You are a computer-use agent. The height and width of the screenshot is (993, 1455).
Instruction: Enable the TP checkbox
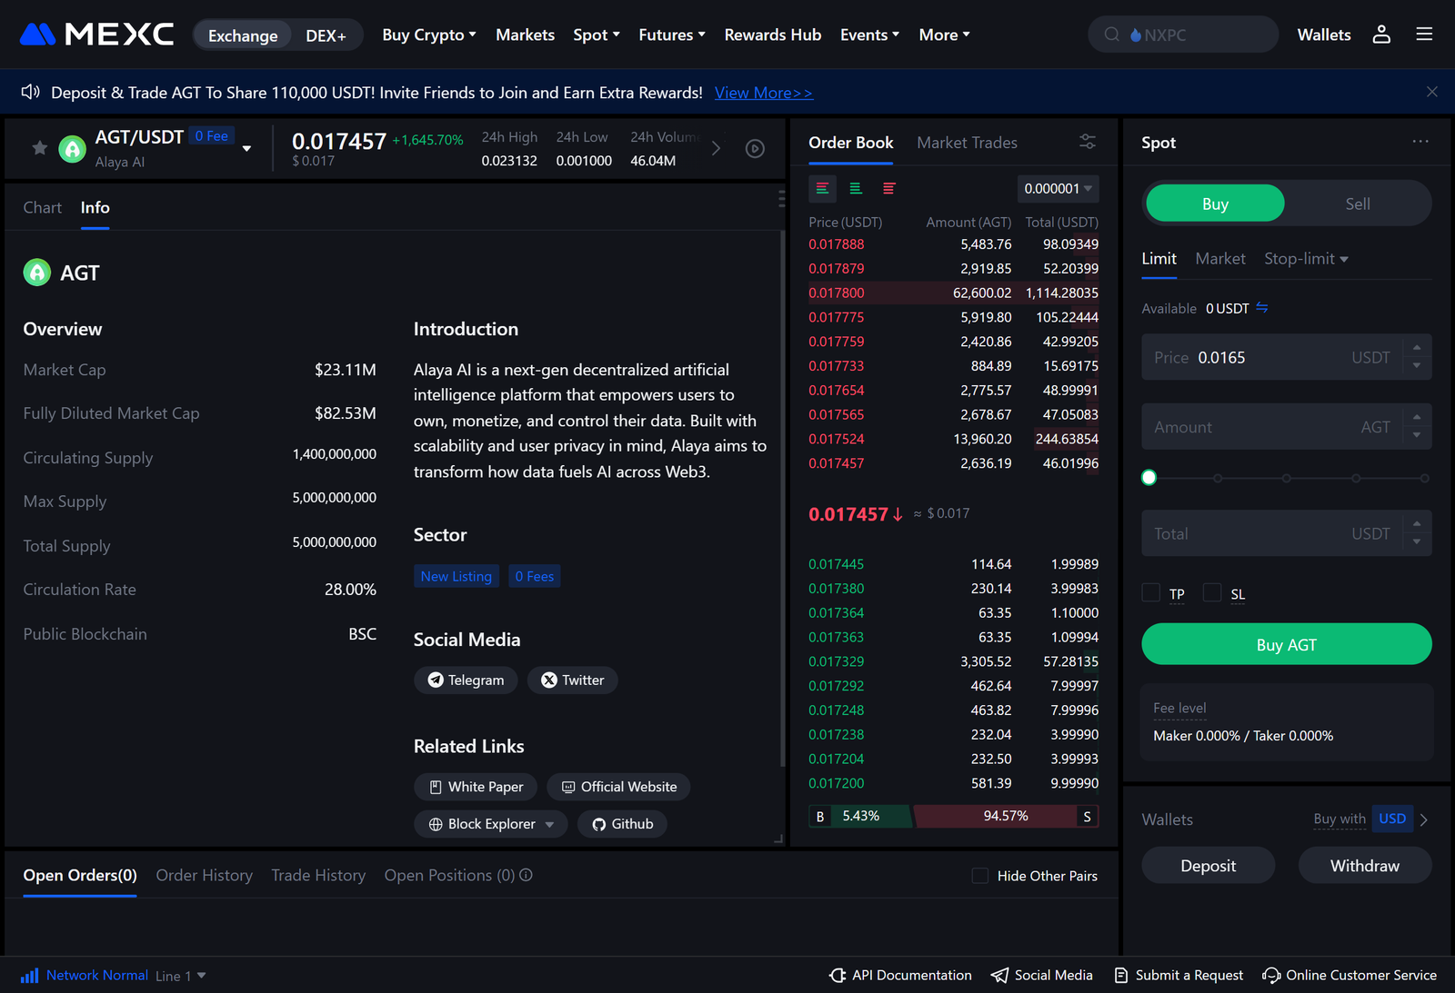pyautogui.click(x=1151, y=593)
